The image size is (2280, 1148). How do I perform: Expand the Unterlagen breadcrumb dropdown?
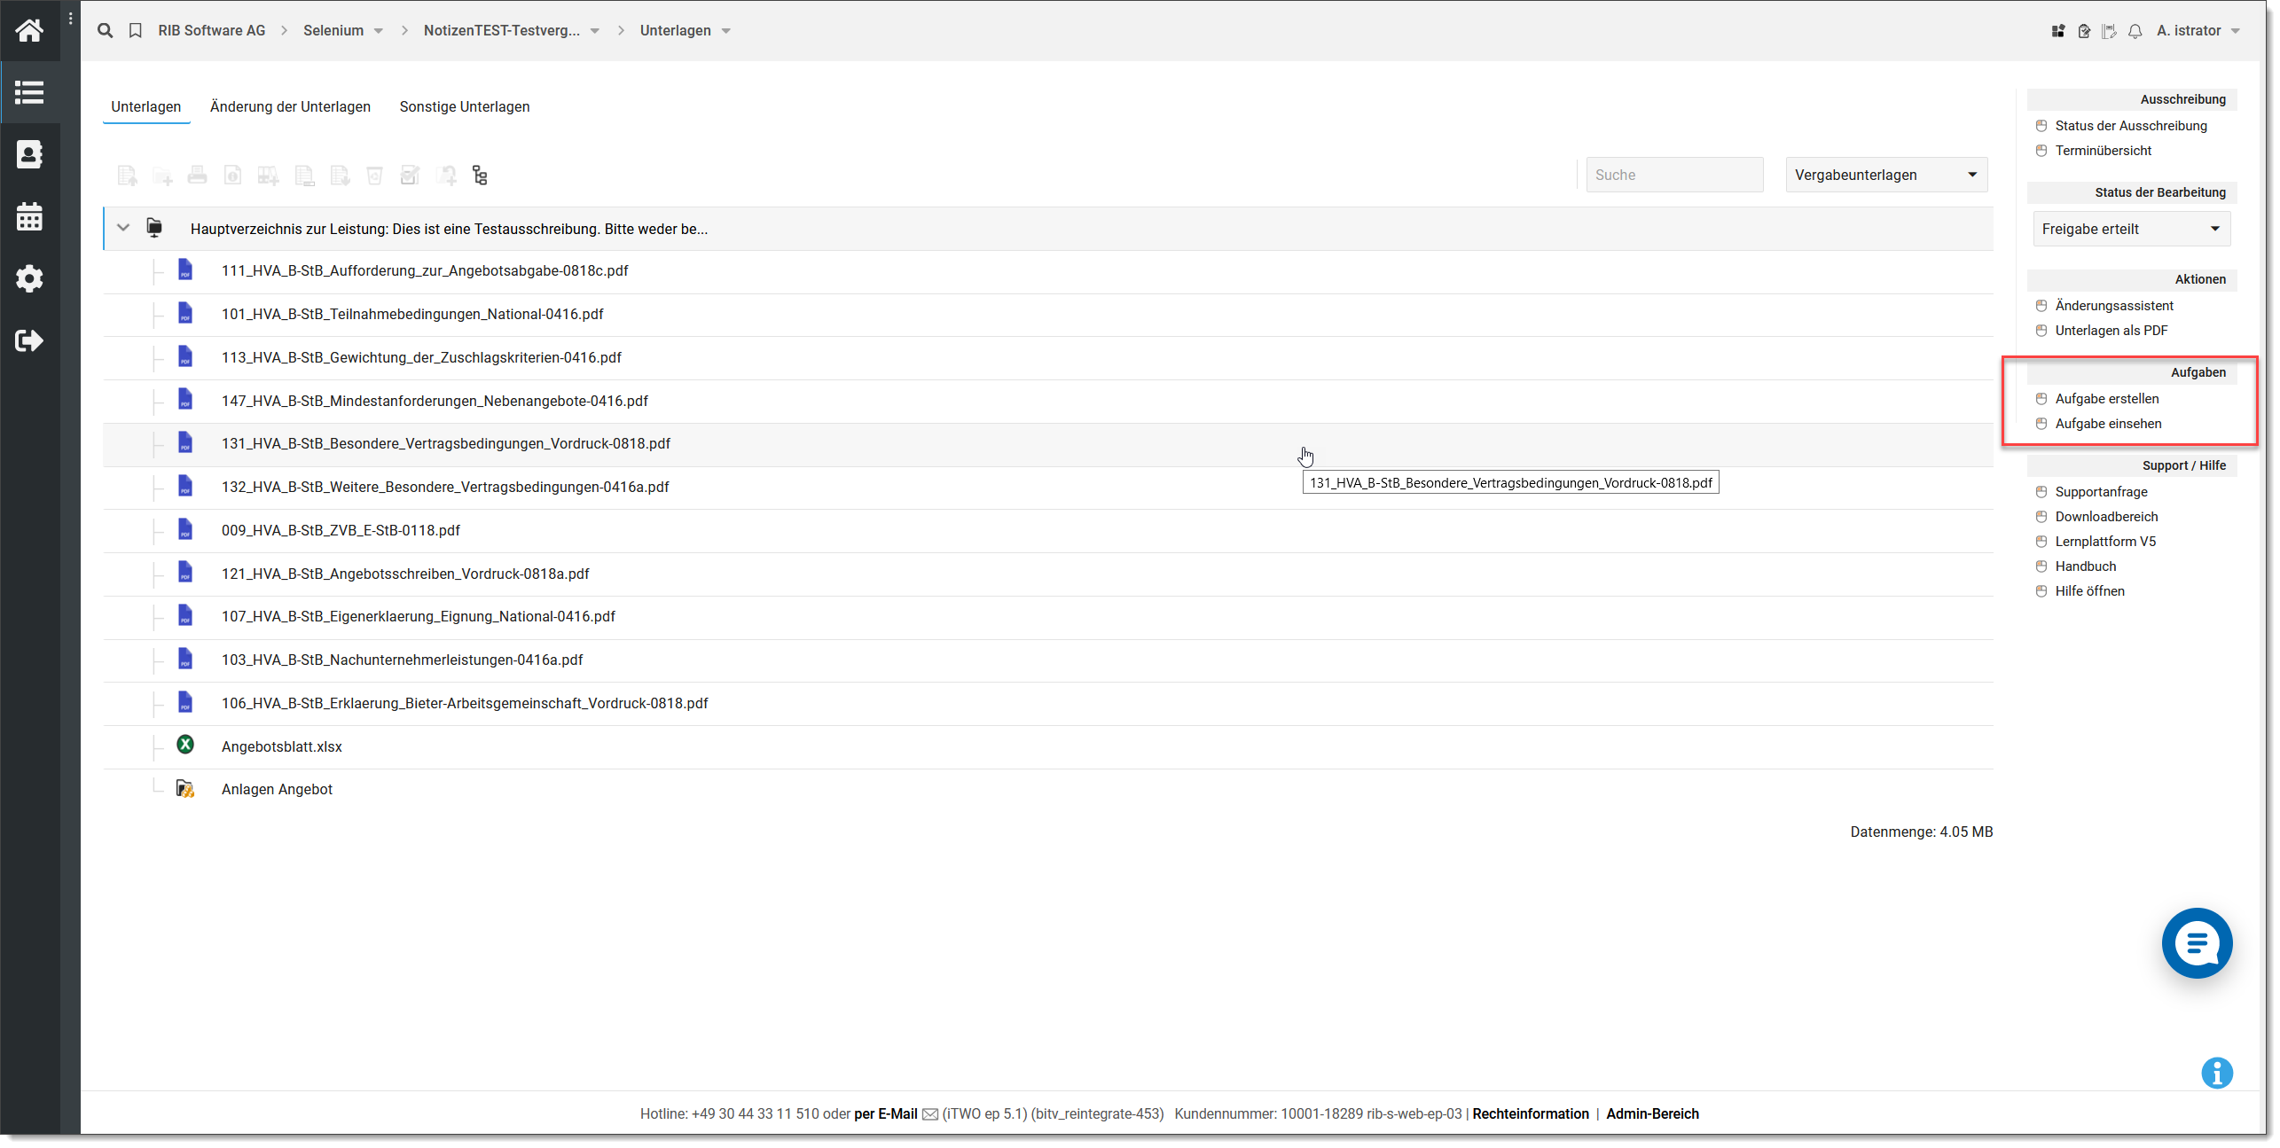coord(720,31)
